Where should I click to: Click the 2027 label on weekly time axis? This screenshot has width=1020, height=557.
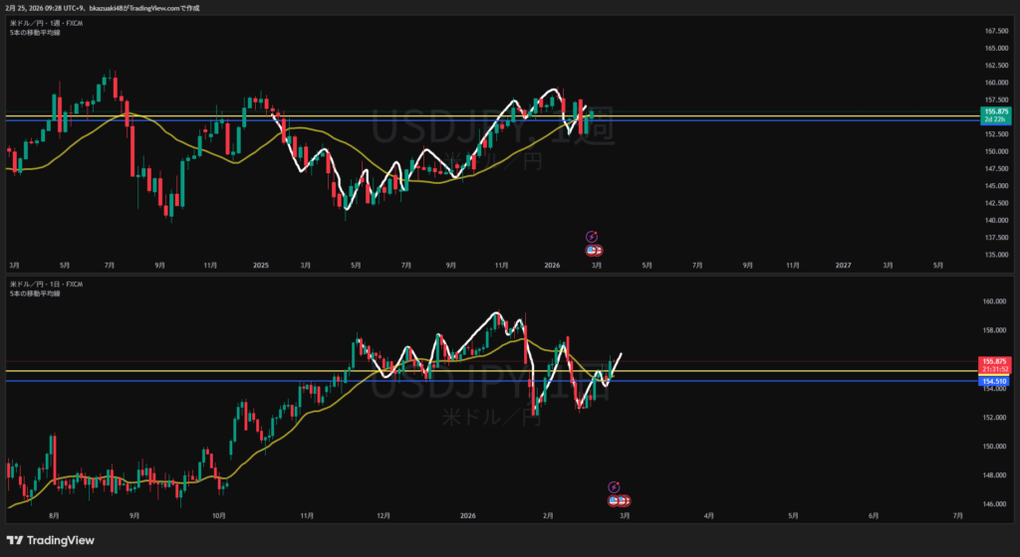coord(843,266)
